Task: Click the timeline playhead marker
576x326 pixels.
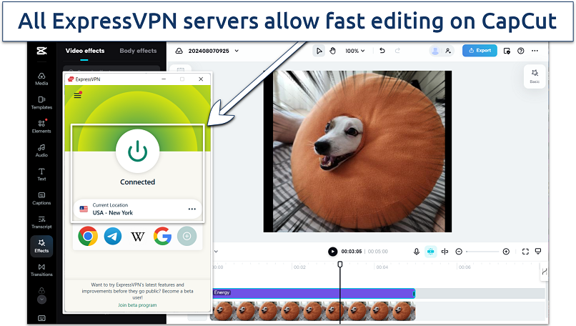Action: [339, 265]
